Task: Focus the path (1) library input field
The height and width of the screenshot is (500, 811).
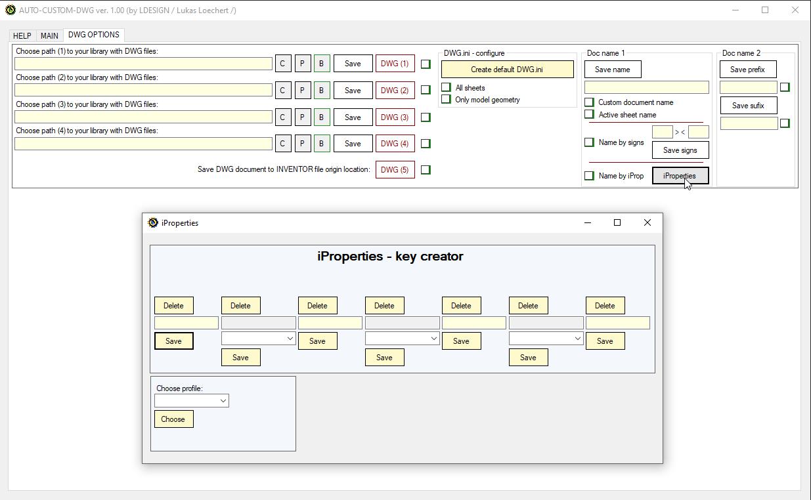Action: click(143, 64)
